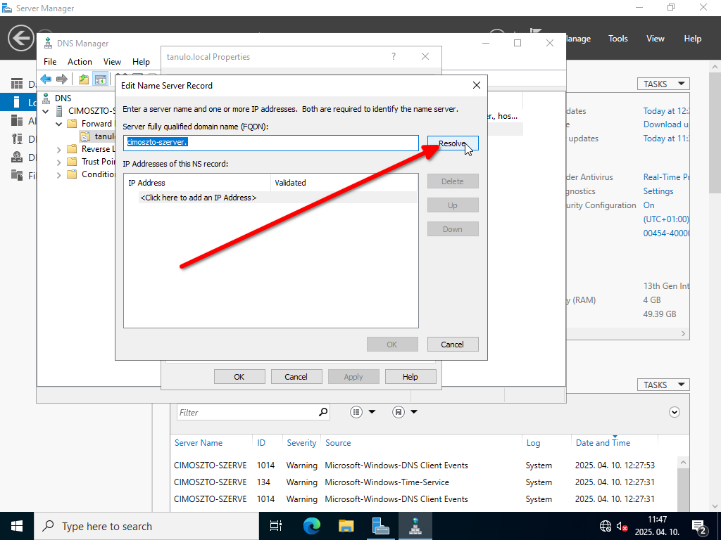The width and height of the screenshot is (721, 540).
Task: Click the Back arrow in DNS Manager toolbar
Action: [x=46, y=79]
